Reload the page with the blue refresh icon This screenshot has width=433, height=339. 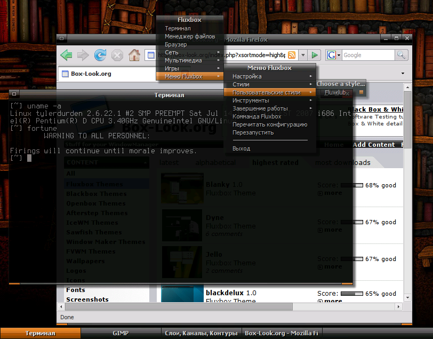click(100, 55)
